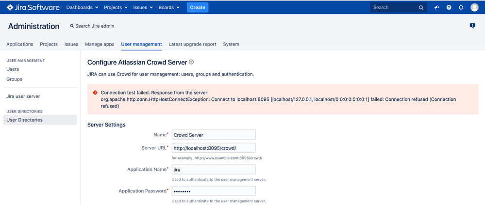Click the Create button
Image resolution: width=485 pixels, height=205 pixels.
click(198, 7)
